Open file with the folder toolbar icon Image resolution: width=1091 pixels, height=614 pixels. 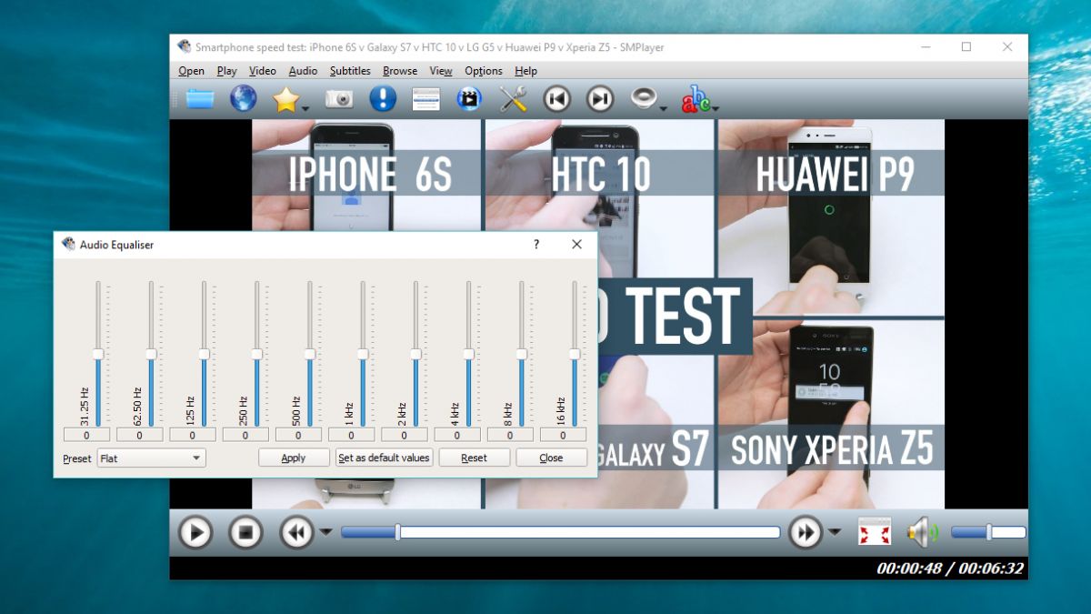pyautogui.click(x=200, y=98)
